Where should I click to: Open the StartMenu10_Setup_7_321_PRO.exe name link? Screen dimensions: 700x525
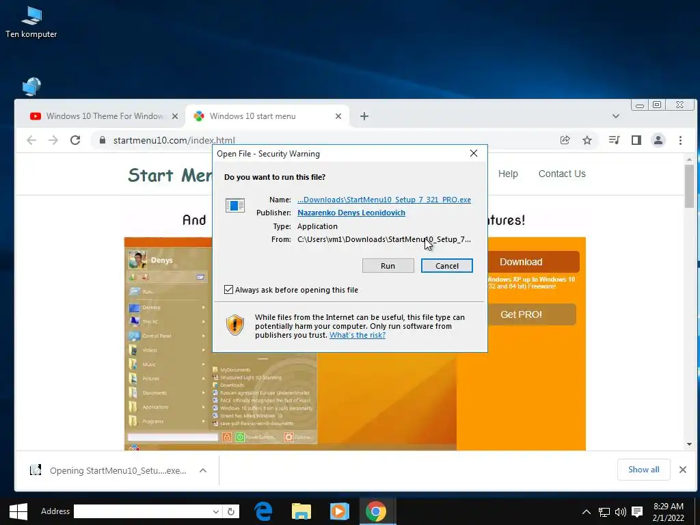point(384,200)
